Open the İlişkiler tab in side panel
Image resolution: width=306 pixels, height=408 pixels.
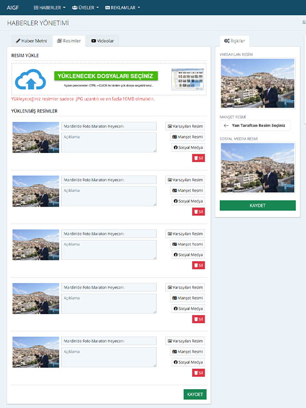tap(235, 41)
